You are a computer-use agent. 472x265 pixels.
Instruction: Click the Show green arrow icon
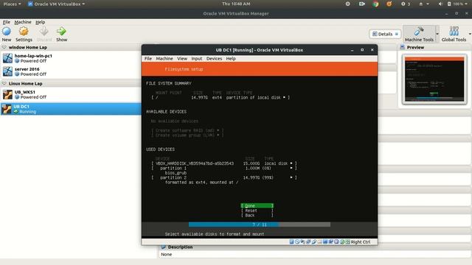tap(61, 31)
